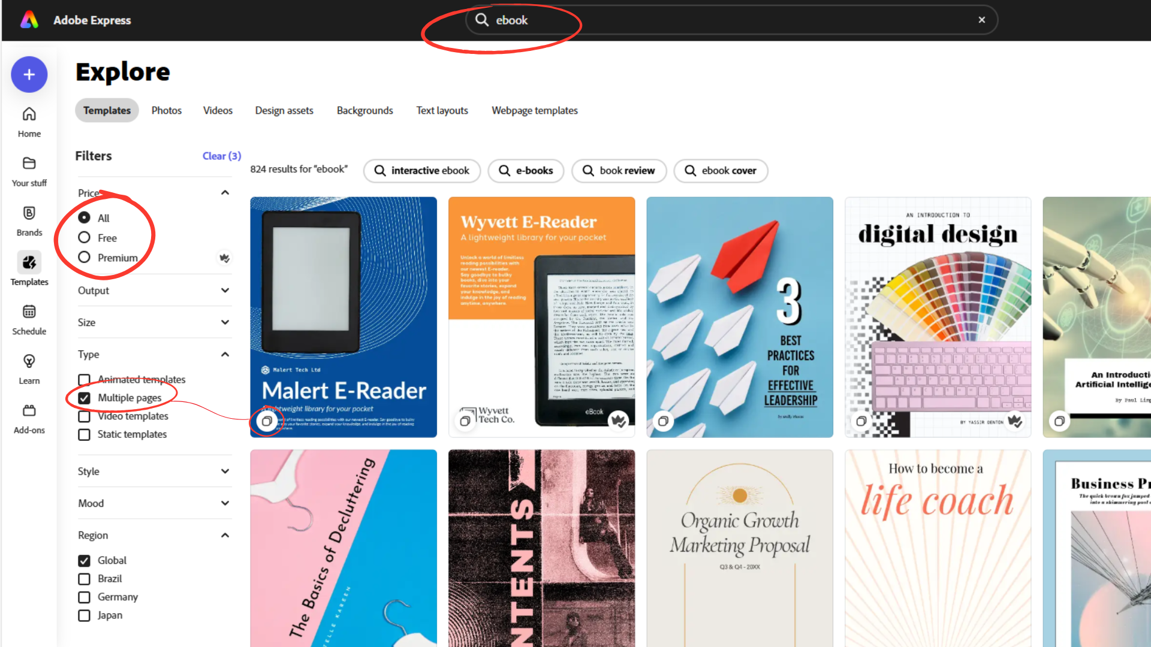
Task: Clear the ebook search text
Action: [982, 20]
